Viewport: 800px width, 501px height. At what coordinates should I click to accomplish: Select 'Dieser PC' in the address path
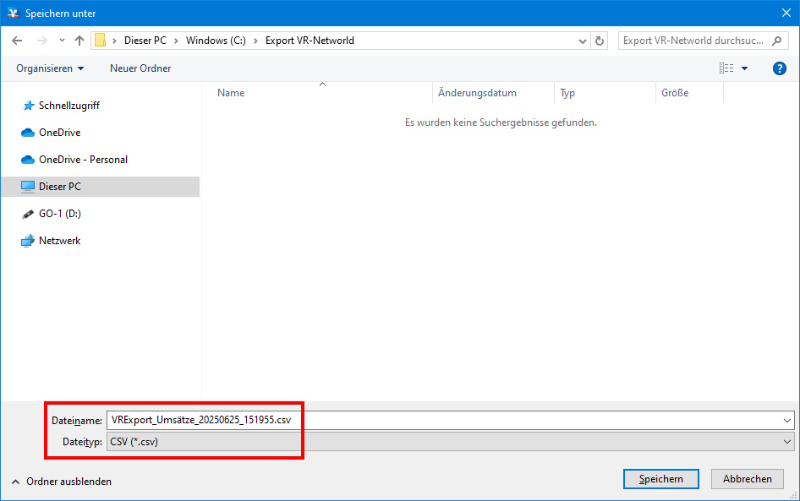tap(145, 41)
